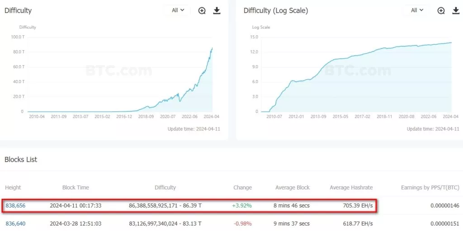Select the -0.98% change value
Image resolution: width=463 pixels, height=231 pixels.
[x=243, y=224]
